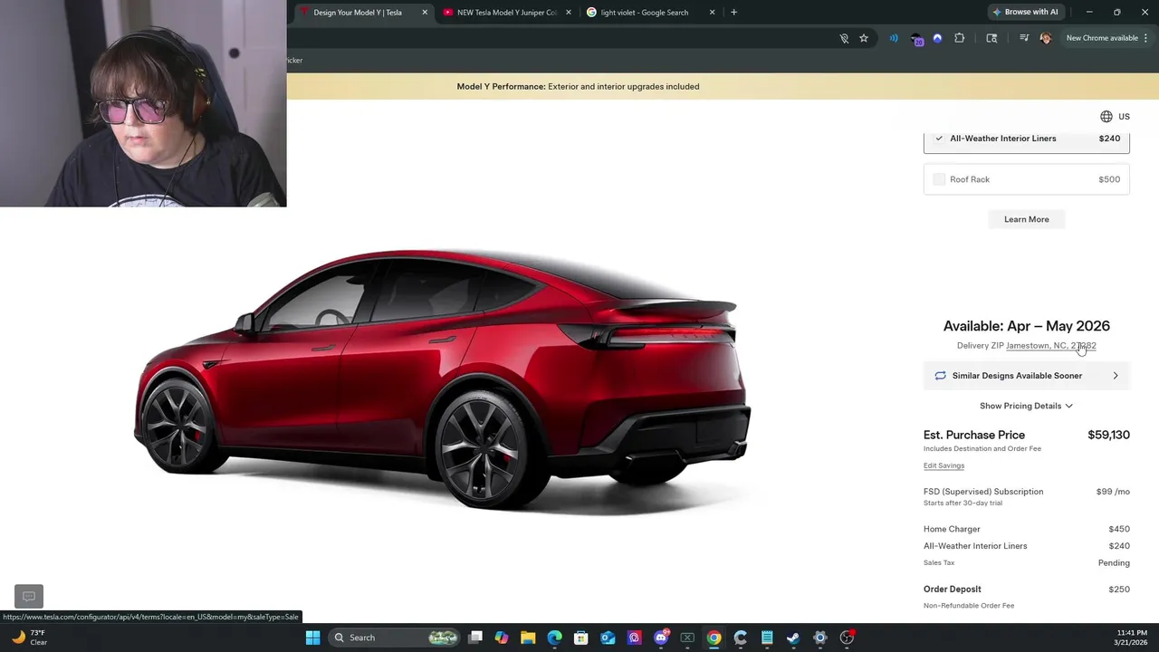The height and width of the screenshot is (652, 1159).
Task: Open the Chrome profile avatar
Action: point(1046,38)
